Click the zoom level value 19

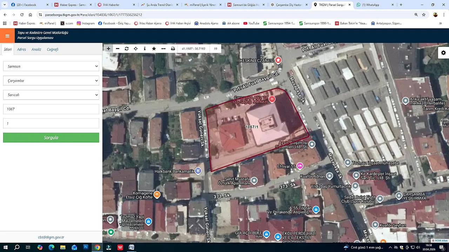(x=215, y=49)
